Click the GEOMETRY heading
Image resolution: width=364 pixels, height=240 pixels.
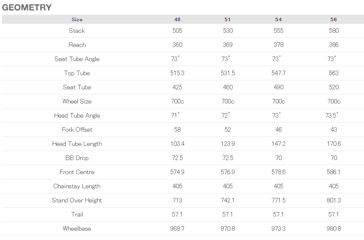27,7
